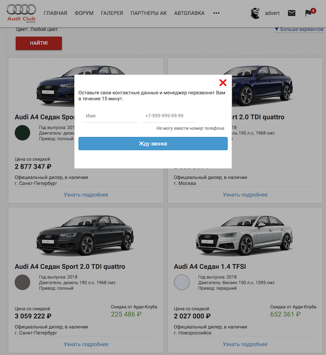Click the advert username
Image resolution: width=326 pixels, height=355 pixels.
[272, 13]
